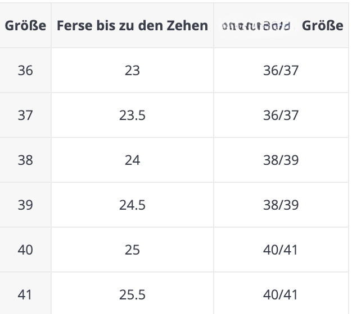Image resolution: width=352 pixels, height=314 pixels.
Task: Select size 38 row label
Action: (25, 160)
